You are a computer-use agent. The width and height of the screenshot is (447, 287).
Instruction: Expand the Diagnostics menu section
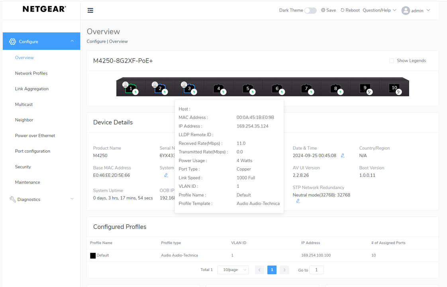72,199
